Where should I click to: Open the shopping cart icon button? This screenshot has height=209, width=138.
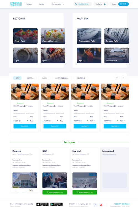point(123,4)
